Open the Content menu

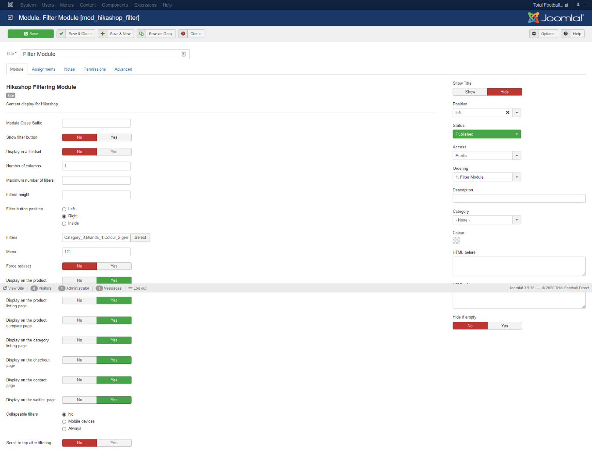click(88, 5)
